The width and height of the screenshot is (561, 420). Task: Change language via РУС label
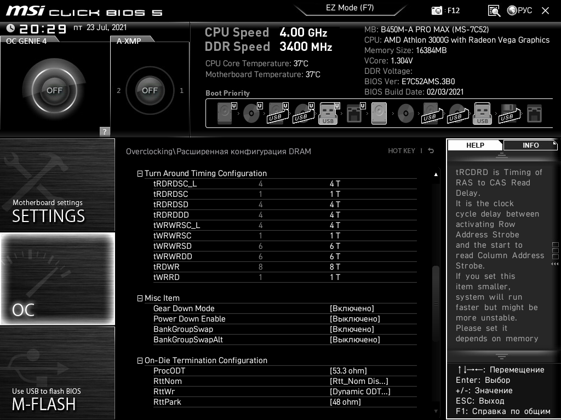524,10
